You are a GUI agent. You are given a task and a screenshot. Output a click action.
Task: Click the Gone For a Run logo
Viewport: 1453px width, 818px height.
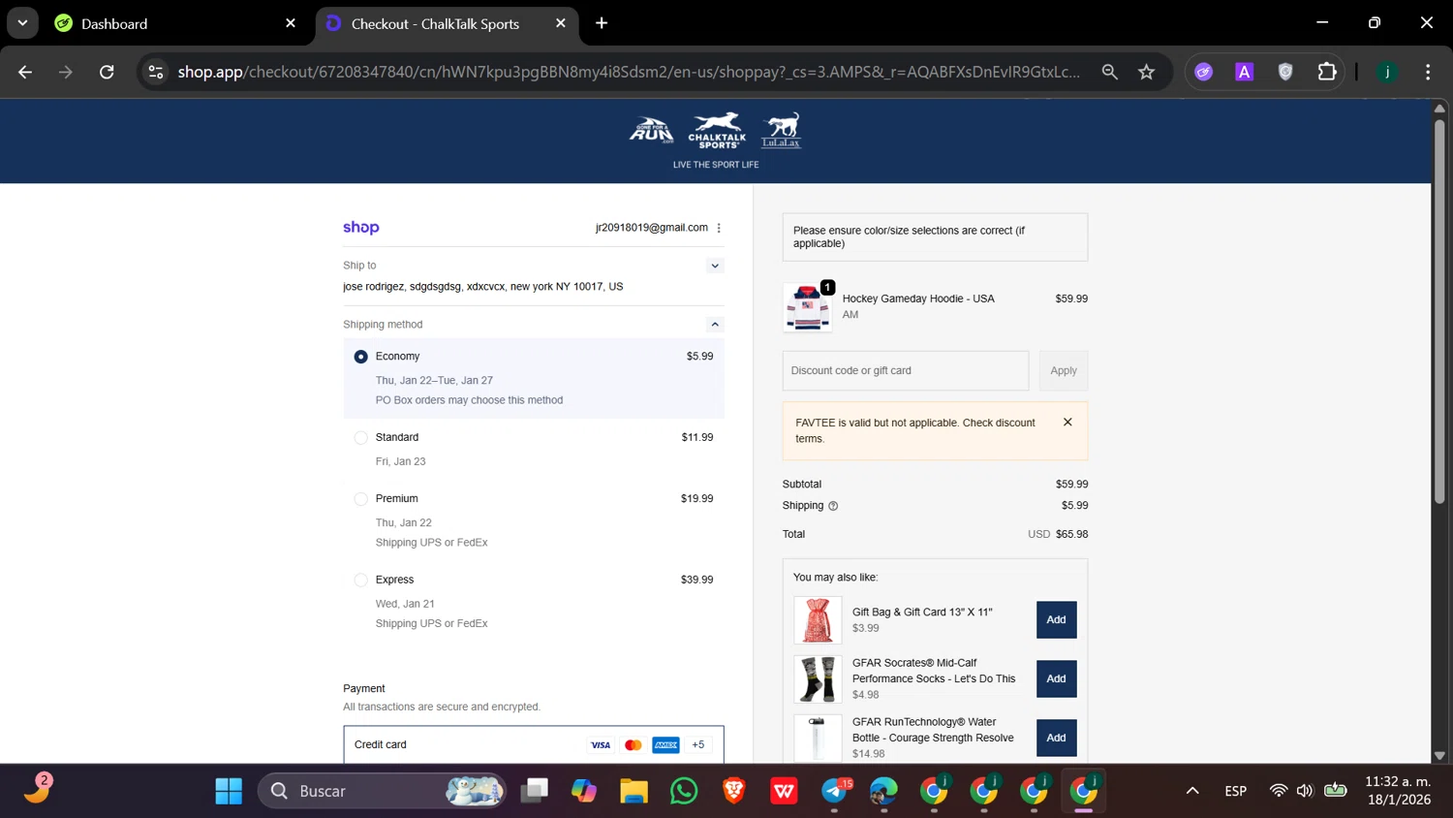(652, 131)
